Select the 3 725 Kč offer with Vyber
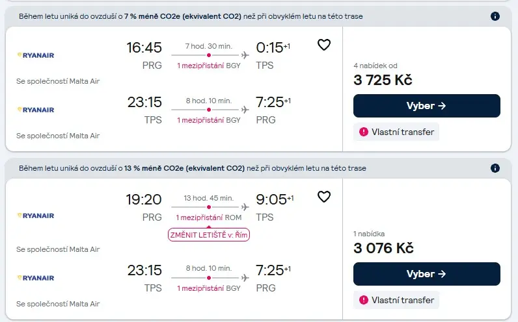 [426, 106]
